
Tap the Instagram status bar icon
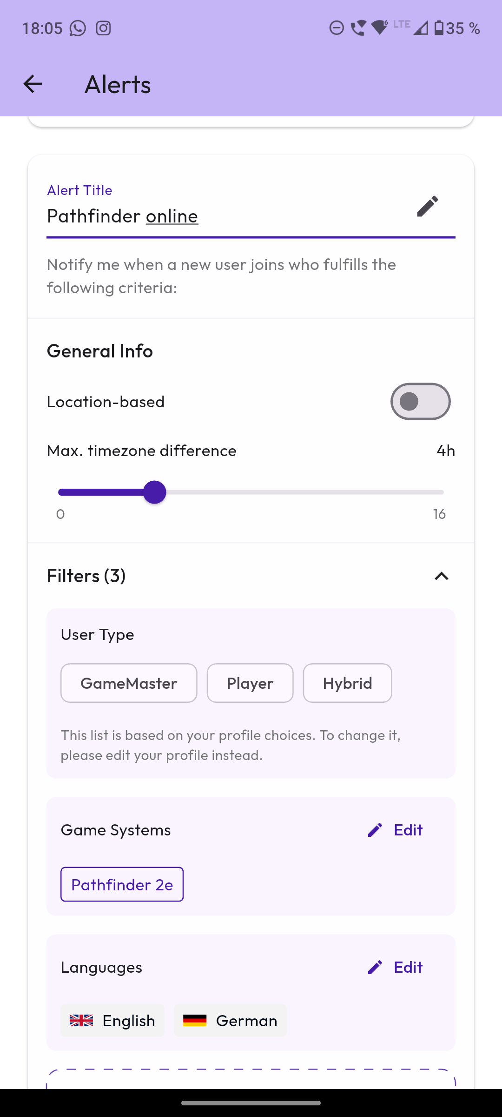(103, 28)
